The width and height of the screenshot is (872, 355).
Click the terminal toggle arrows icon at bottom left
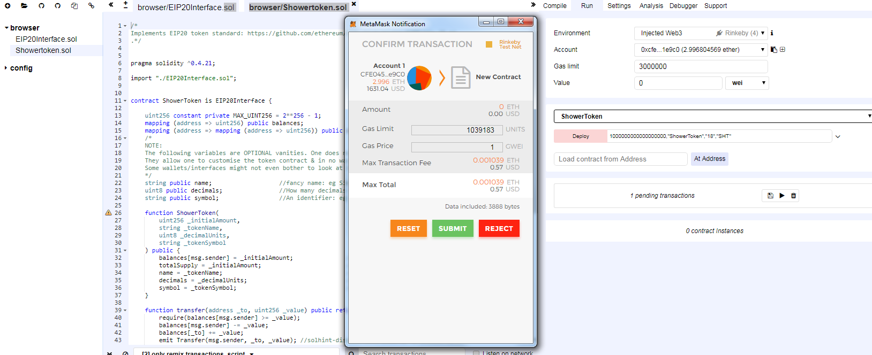pyautogui.click(x=109, y=353)
